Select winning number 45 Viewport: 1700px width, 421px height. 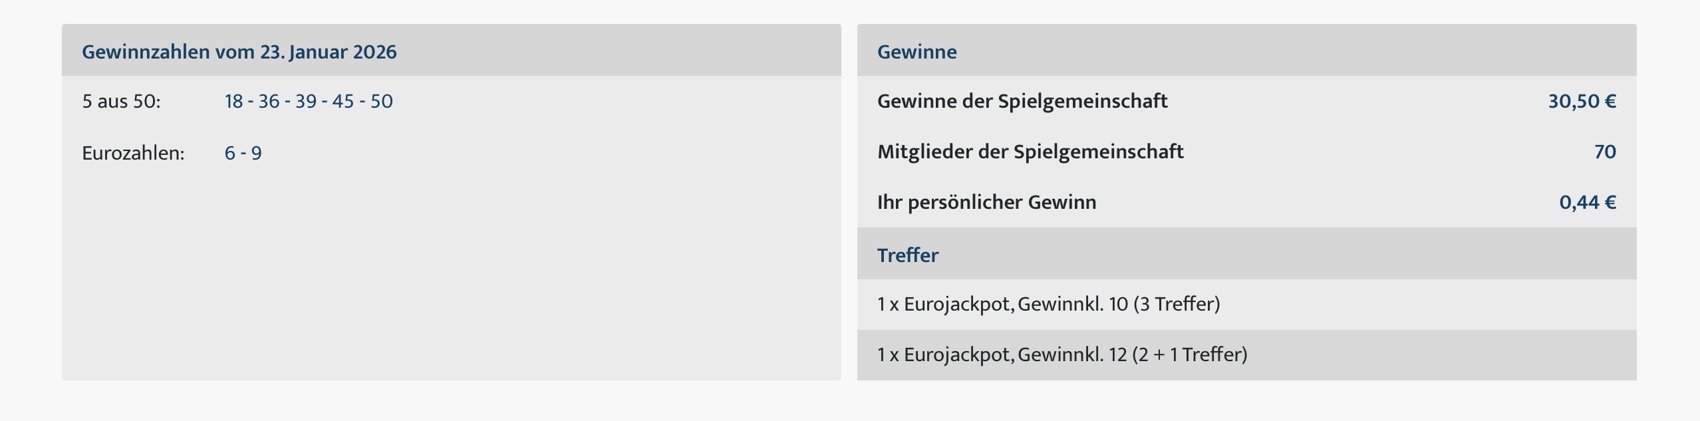tap(343, 101)
